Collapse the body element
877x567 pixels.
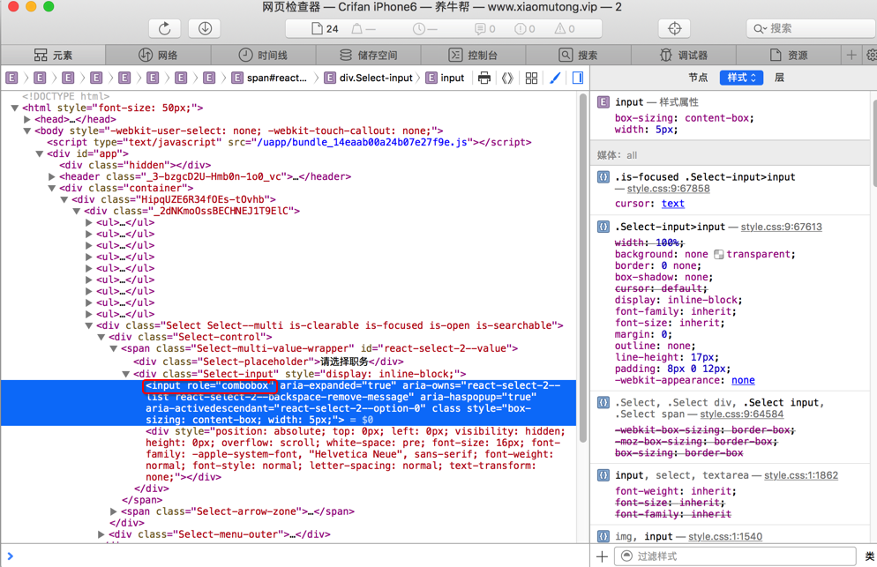click(x=26, y=131)
